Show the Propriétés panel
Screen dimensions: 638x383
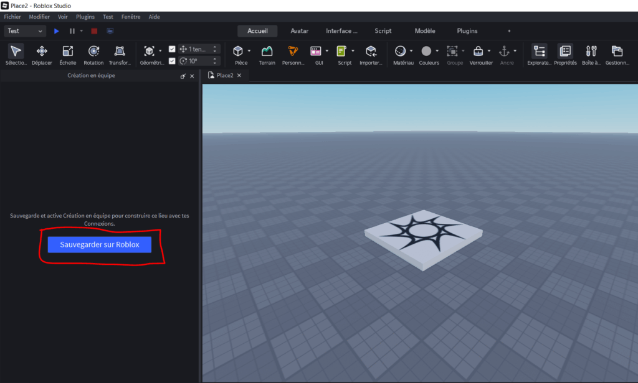pos(565,52)
